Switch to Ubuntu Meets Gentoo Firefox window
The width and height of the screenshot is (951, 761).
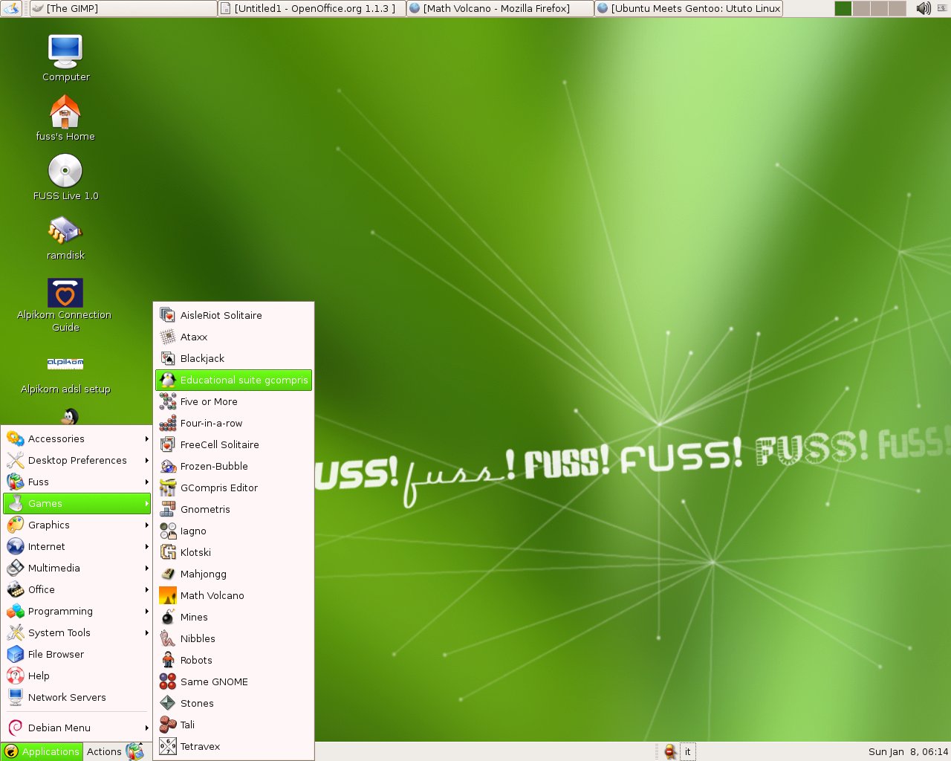coord(689,8)
